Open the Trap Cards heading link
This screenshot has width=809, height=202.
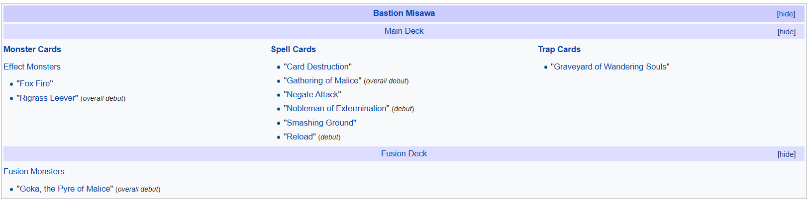[559, 50]
